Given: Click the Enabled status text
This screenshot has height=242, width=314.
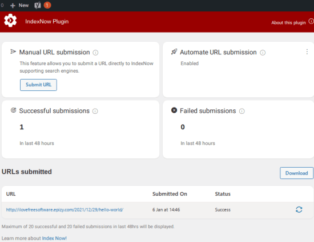Looking at the screenshot, I should pos(190,64).
